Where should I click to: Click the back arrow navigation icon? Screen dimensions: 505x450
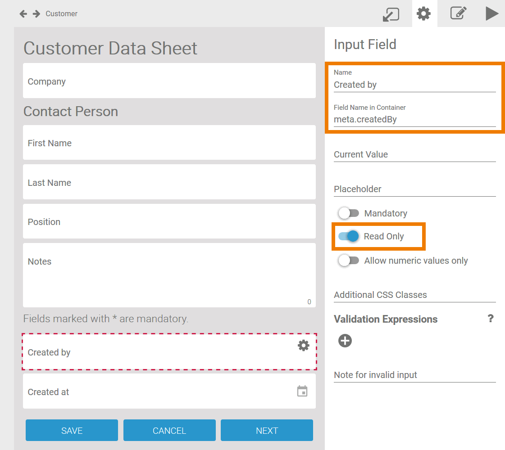click(x=23, y=14)
